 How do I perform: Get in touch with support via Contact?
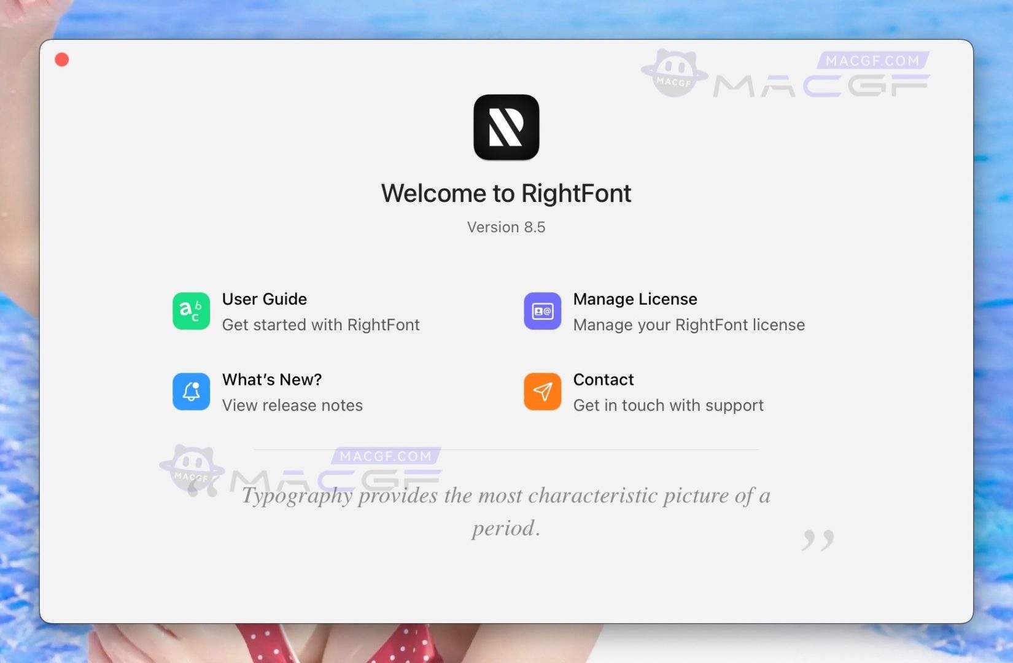click(668, 405)
